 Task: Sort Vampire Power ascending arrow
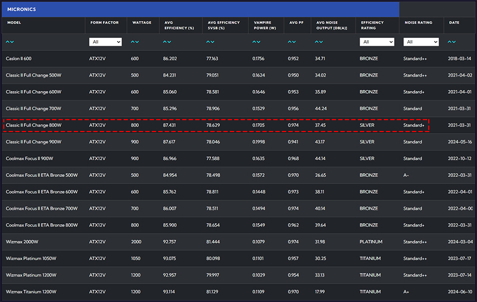click(254, 42)
